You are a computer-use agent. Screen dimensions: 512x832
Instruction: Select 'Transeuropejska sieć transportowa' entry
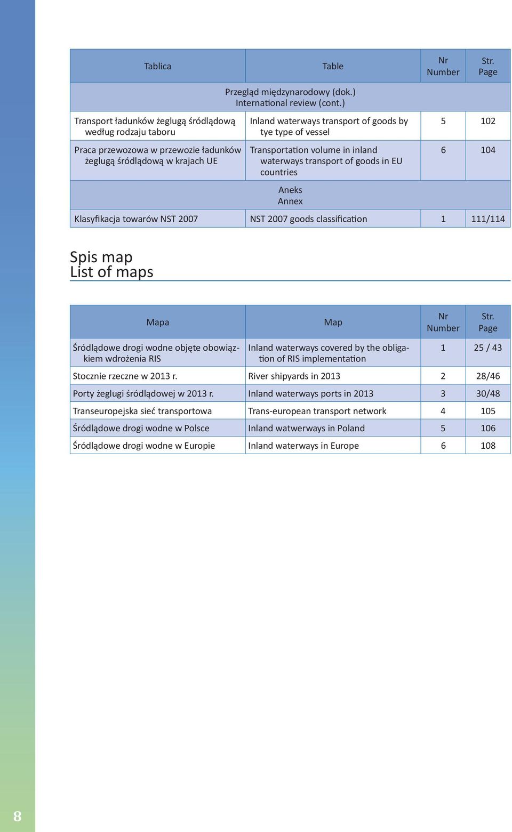pos(142,411)
